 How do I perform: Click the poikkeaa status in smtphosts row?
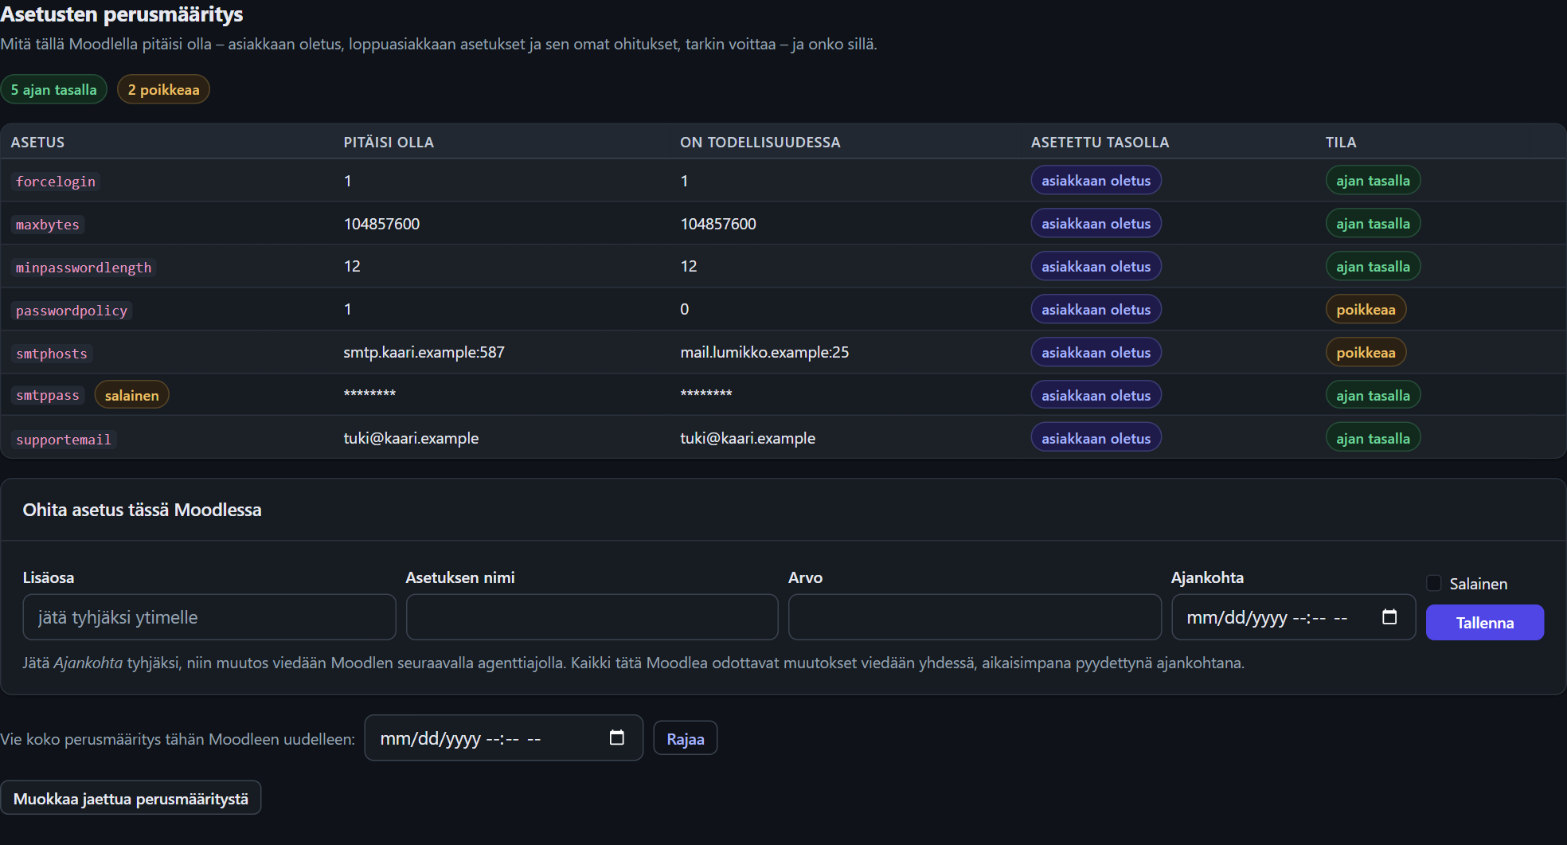tap(1366, 352)
